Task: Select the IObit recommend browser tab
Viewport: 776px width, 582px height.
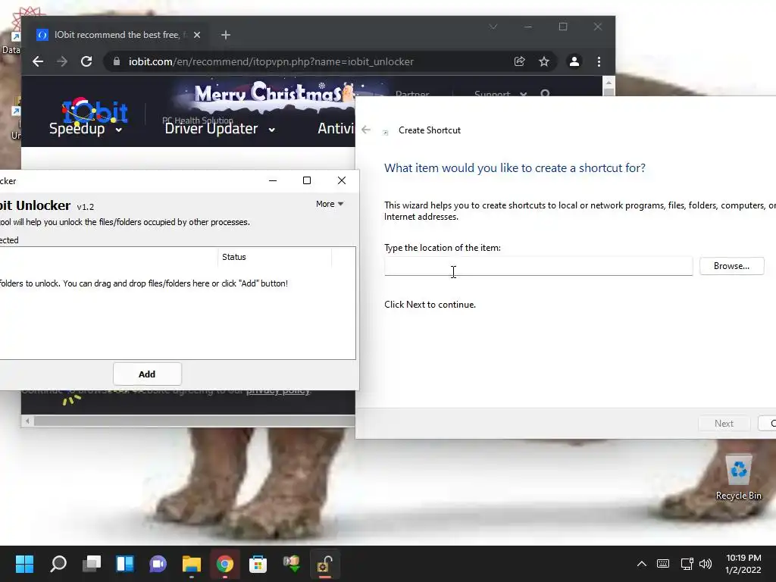Action: 119,35
